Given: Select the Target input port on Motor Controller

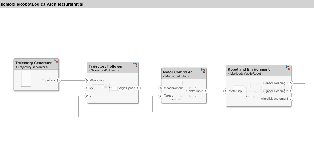Looking at the screenshot, I should click(x=161, y=95).
